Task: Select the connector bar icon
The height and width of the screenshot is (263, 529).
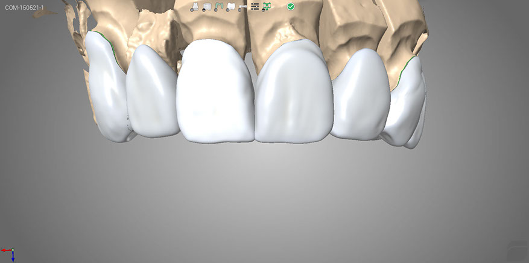Action: (242, 6)
